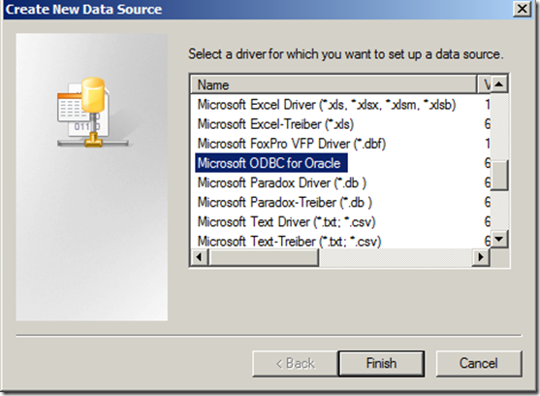540x396 pixels.
Task: Click the driver list scroll up arrow
Action: click(x=499, y=84)
